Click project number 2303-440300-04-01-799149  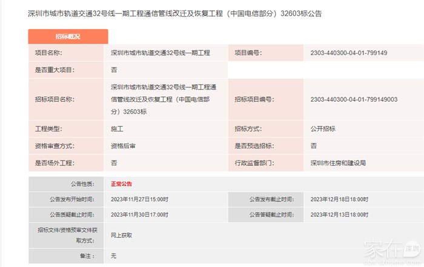[348, 53]
